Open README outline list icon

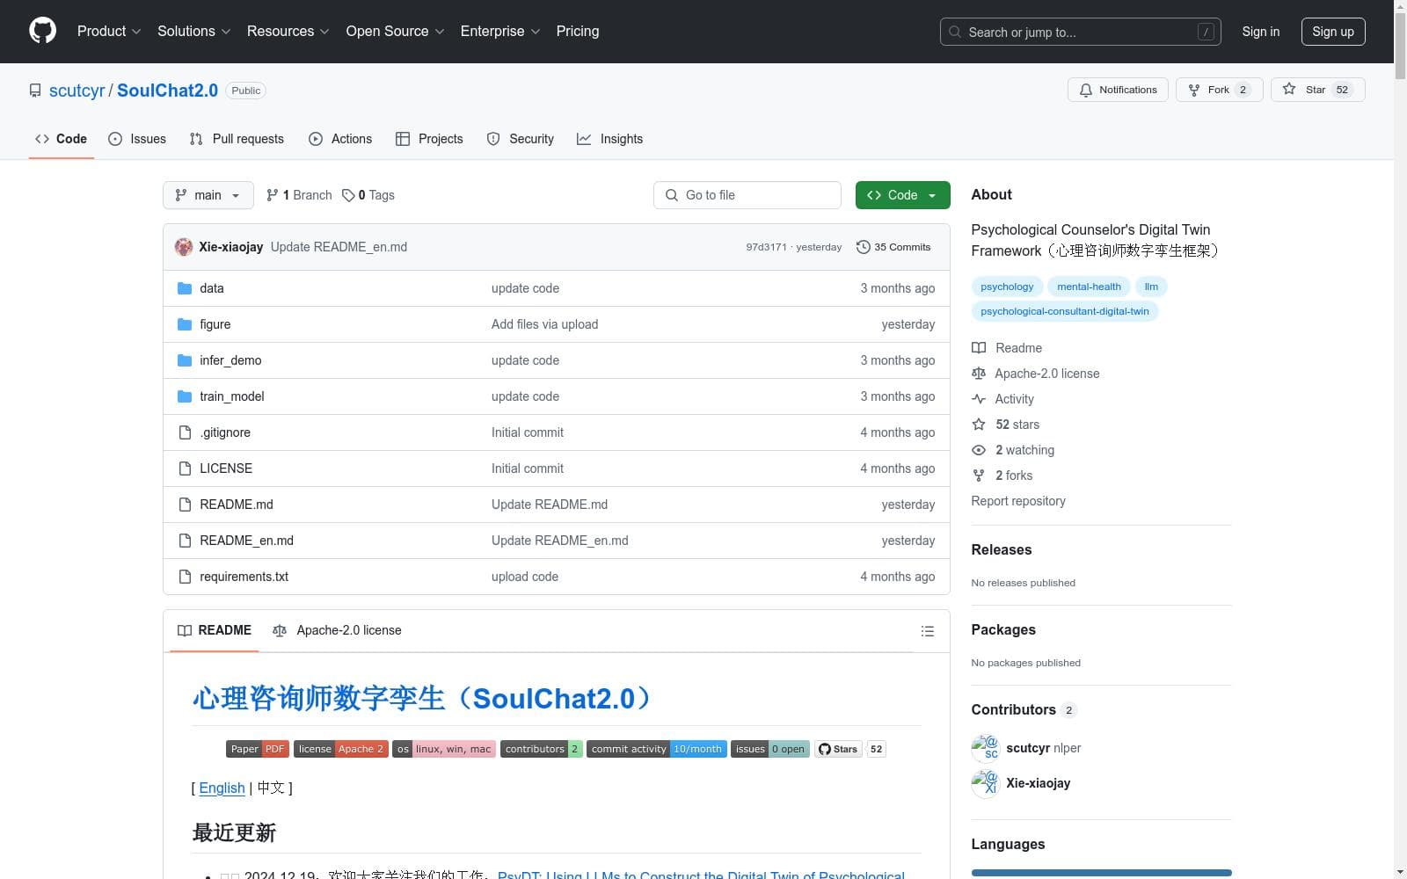(927, 631)
